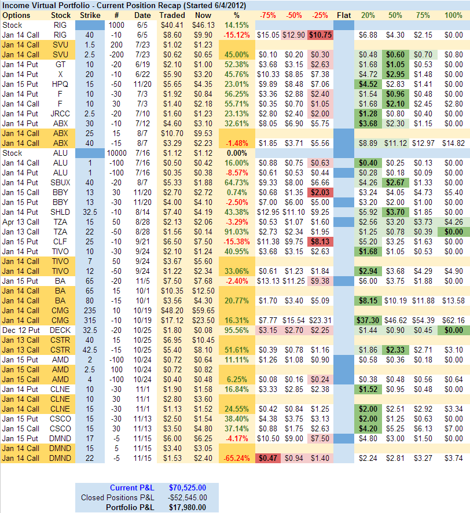This screenshot has width=470, height=513.
Task: Select the green-highlighted $37.30 cell
Action: (x=368, y=320)
